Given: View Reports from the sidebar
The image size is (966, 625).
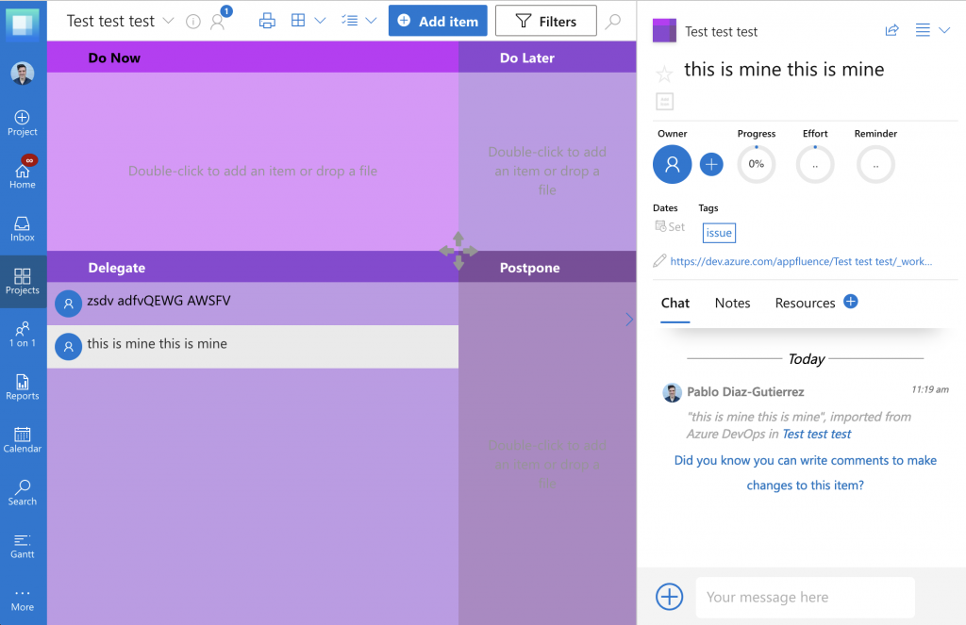Looking at the screenshot, I should tap(22, 388).
